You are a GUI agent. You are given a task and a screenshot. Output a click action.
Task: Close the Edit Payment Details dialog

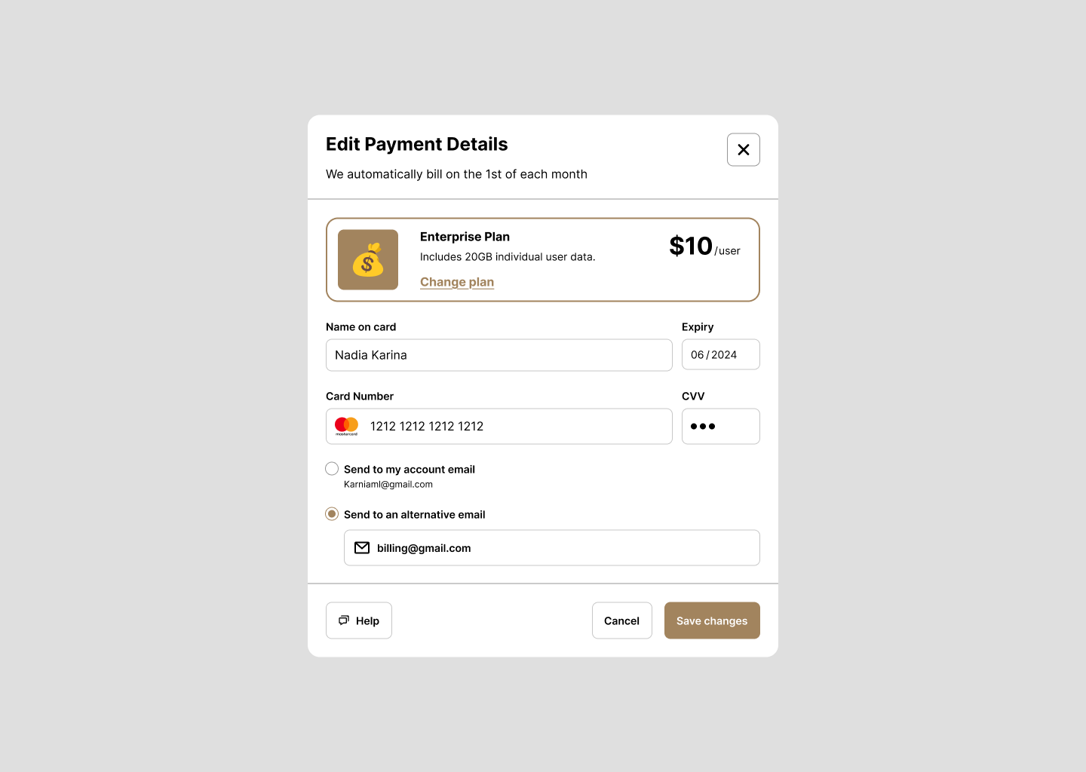click(x=743, y=150)
